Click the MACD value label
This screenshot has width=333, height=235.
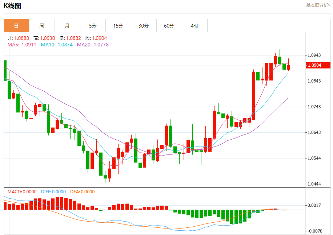tap(22, 192)
